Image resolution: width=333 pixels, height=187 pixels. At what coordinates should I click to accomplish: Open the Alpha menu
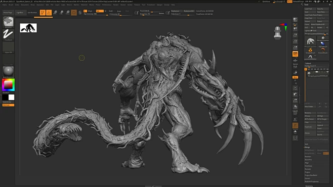pyautogui.click(x=5, y=5)
